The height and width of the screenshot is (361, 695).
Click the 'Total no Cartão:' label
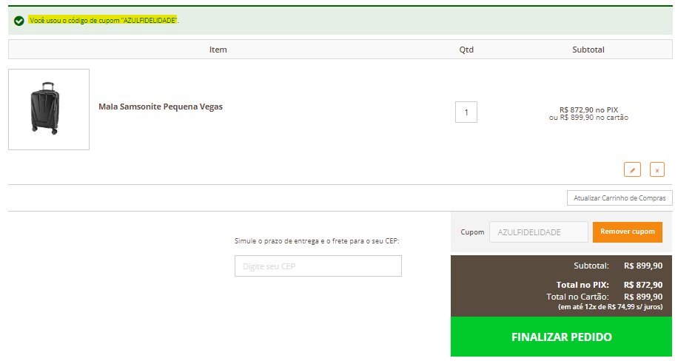point(577,297)
